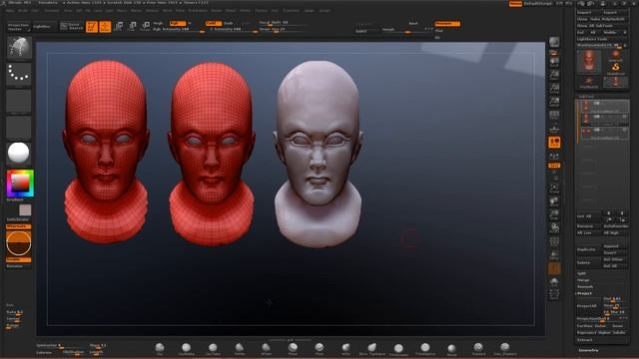Image resolution: width=639 pixels, height=359 pixels.
Task: Click the Delete subtool button
Action: [x=587, y=262]
